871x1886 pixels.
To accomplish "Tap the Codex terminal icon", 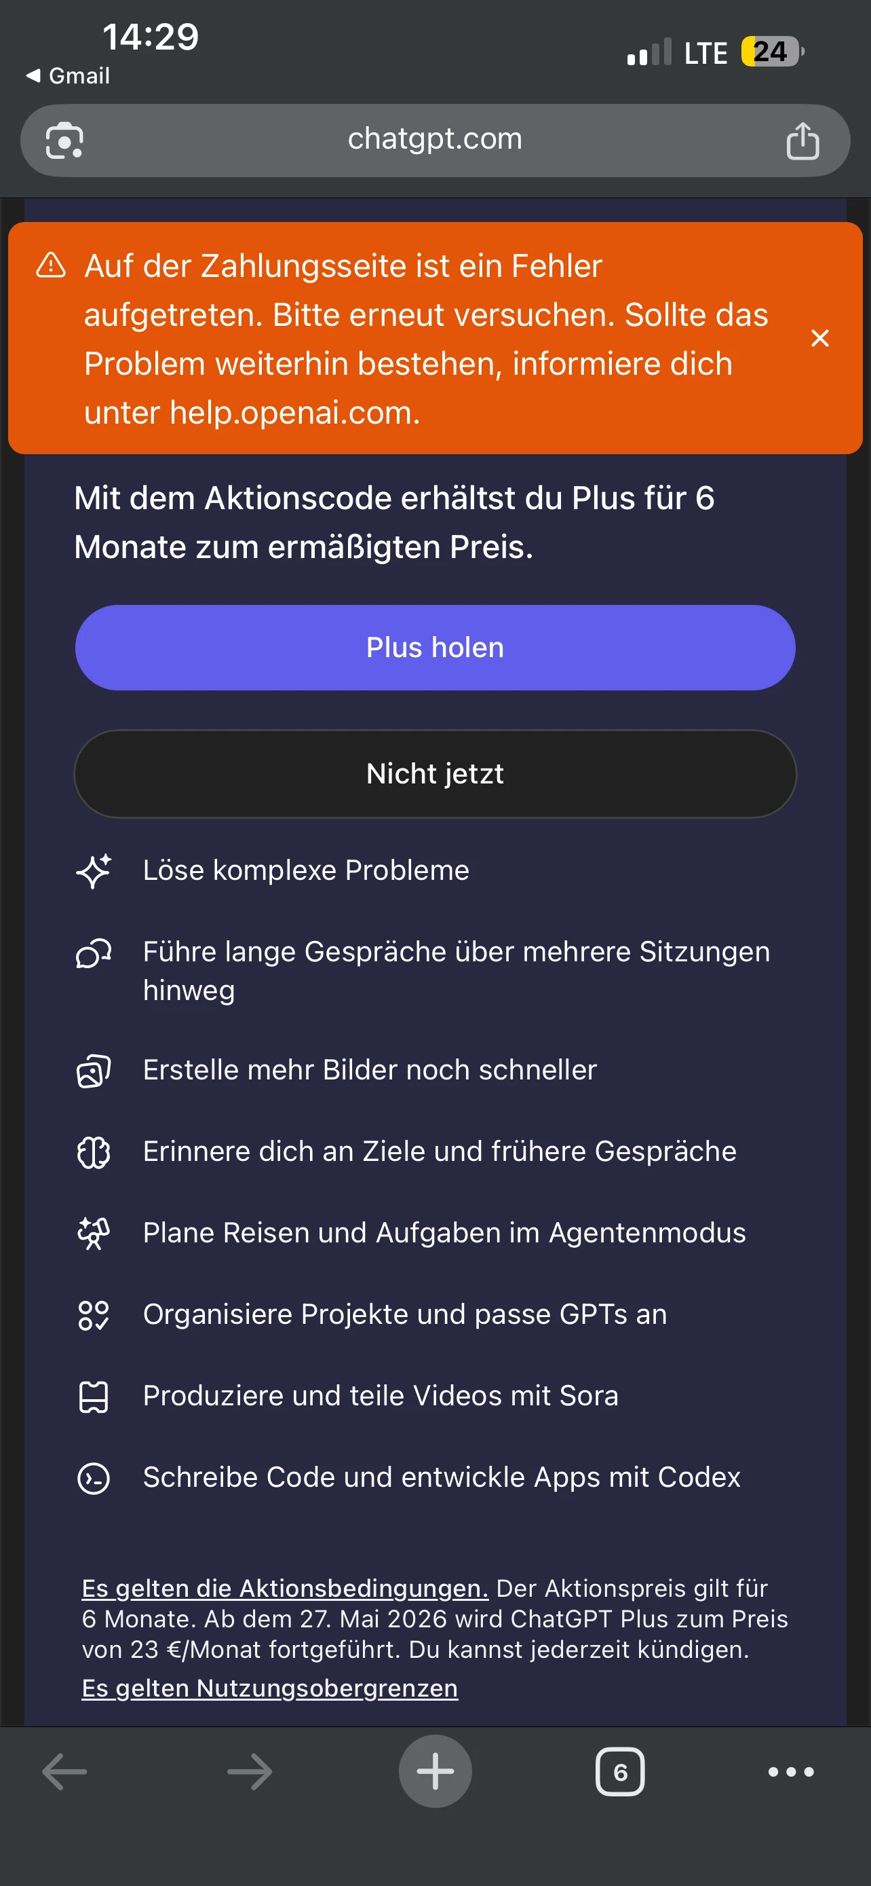I will (x=94, y=1478).
